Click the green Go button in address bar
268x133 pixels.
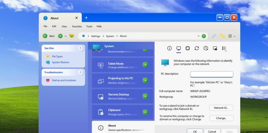tap(204, 36)
